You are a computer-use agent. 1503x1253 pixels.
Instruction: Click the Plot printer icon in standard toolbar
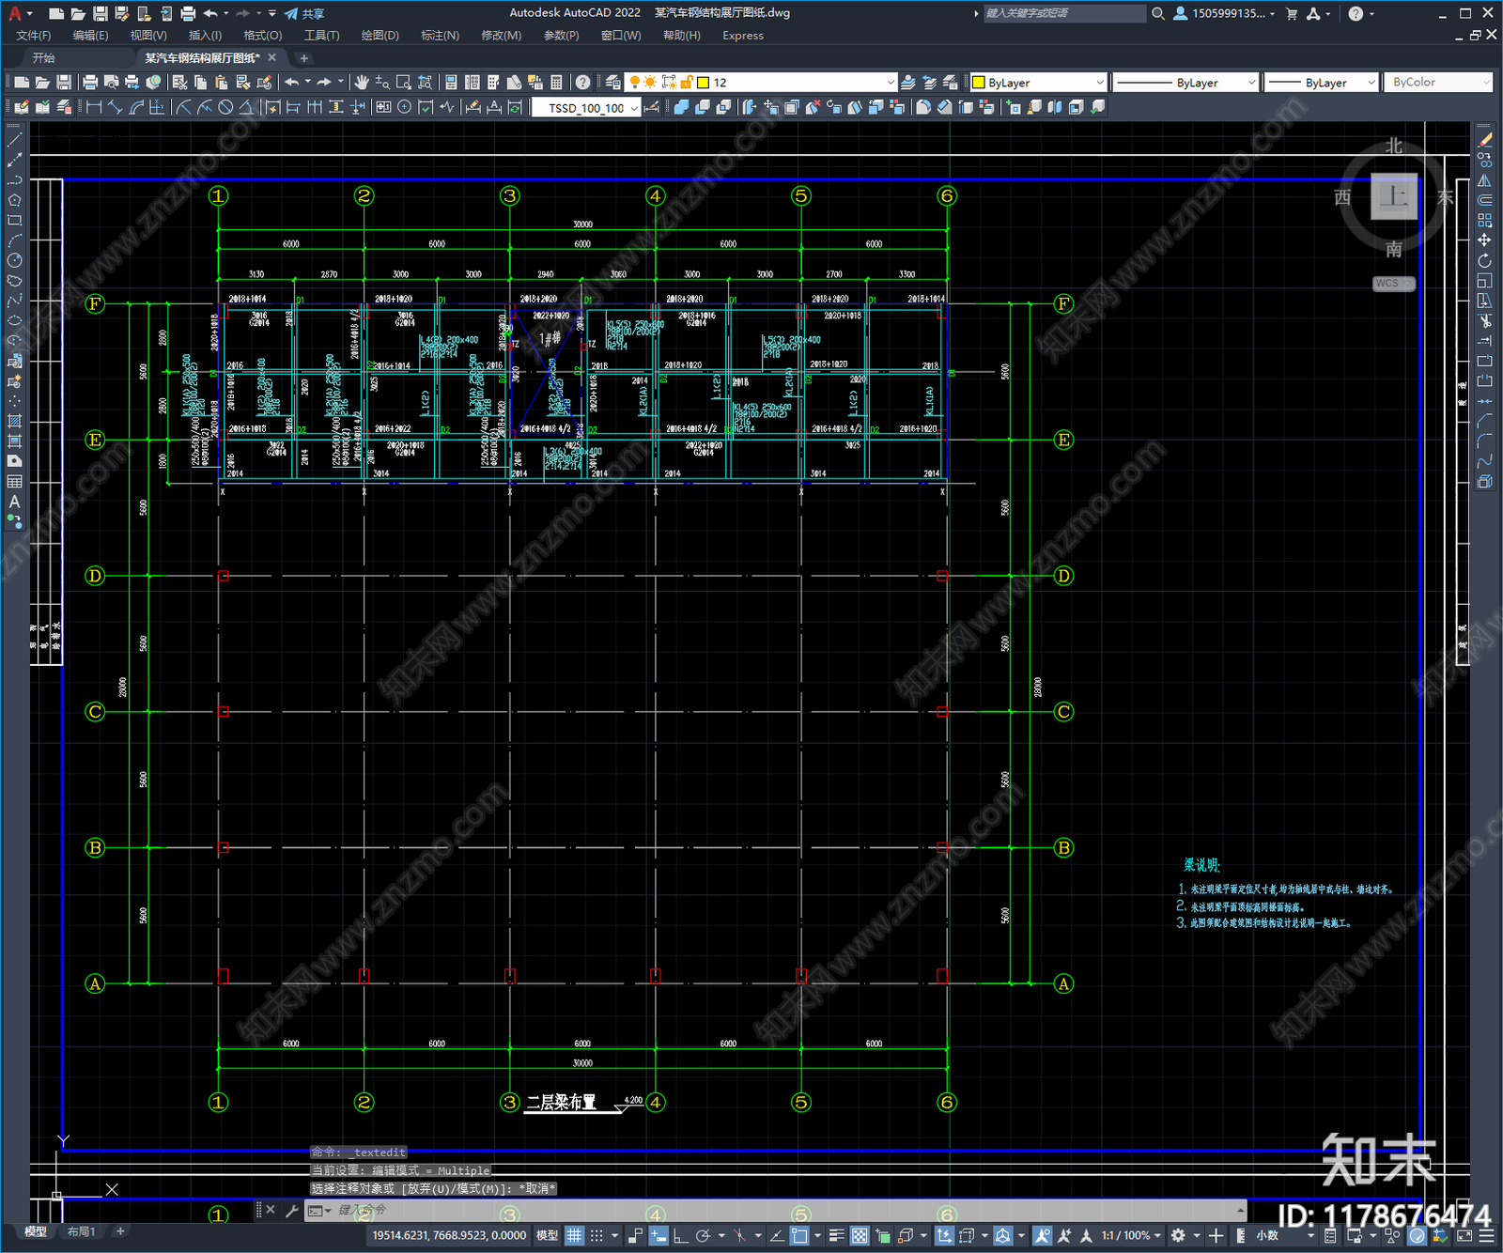point(90,83)
